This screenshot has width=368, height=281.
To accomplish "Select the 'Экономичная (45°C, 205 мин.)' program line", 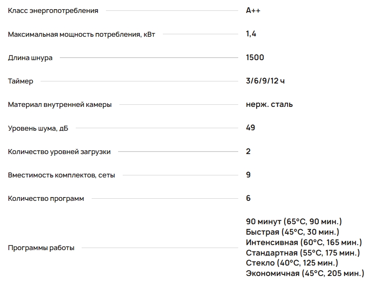I will (x=305, y=273).
